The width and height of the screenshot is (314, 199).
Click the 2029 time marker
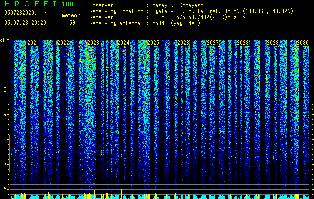point(273,43)
